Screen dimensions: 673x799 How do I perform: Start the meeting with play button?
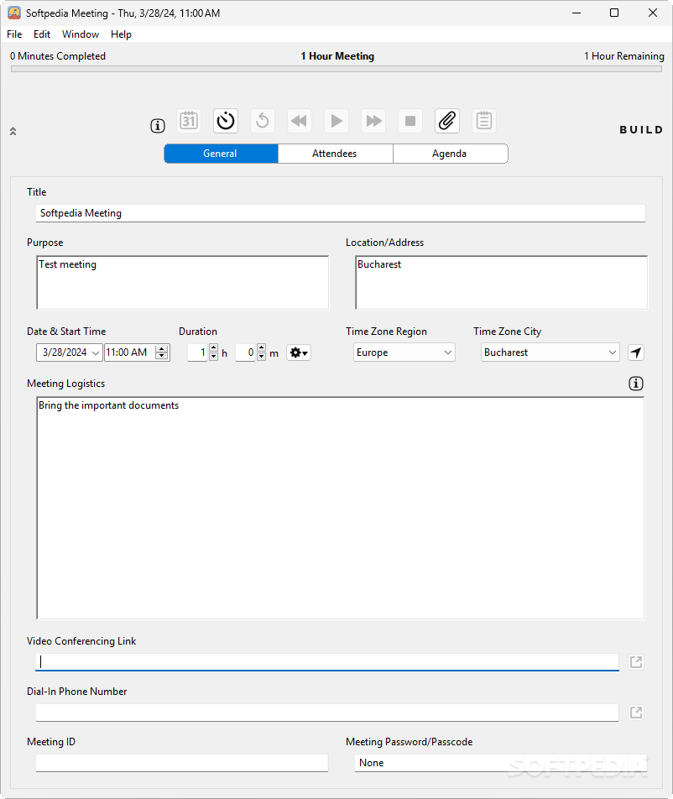336,121
